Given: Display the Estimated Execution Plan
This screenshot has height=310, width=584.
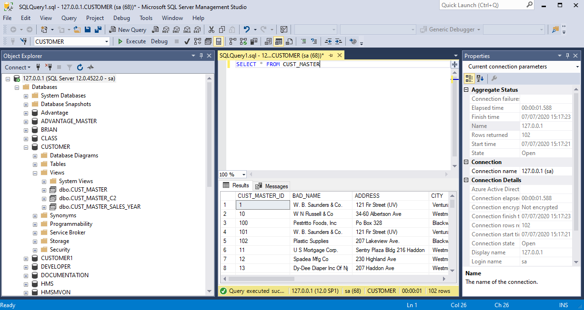Looking at the screenshot, I should [198, 41].
